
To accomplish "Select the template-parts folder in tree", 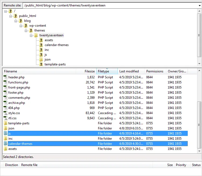I will pyautogui.click(x=55, y=64).
